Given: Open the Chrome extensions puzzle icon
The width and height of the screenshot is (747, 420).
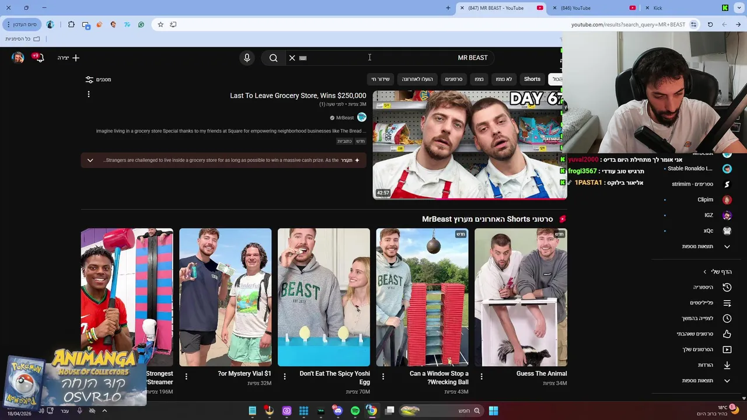Looking at the screenshot, I should click(x=71, y=24).
